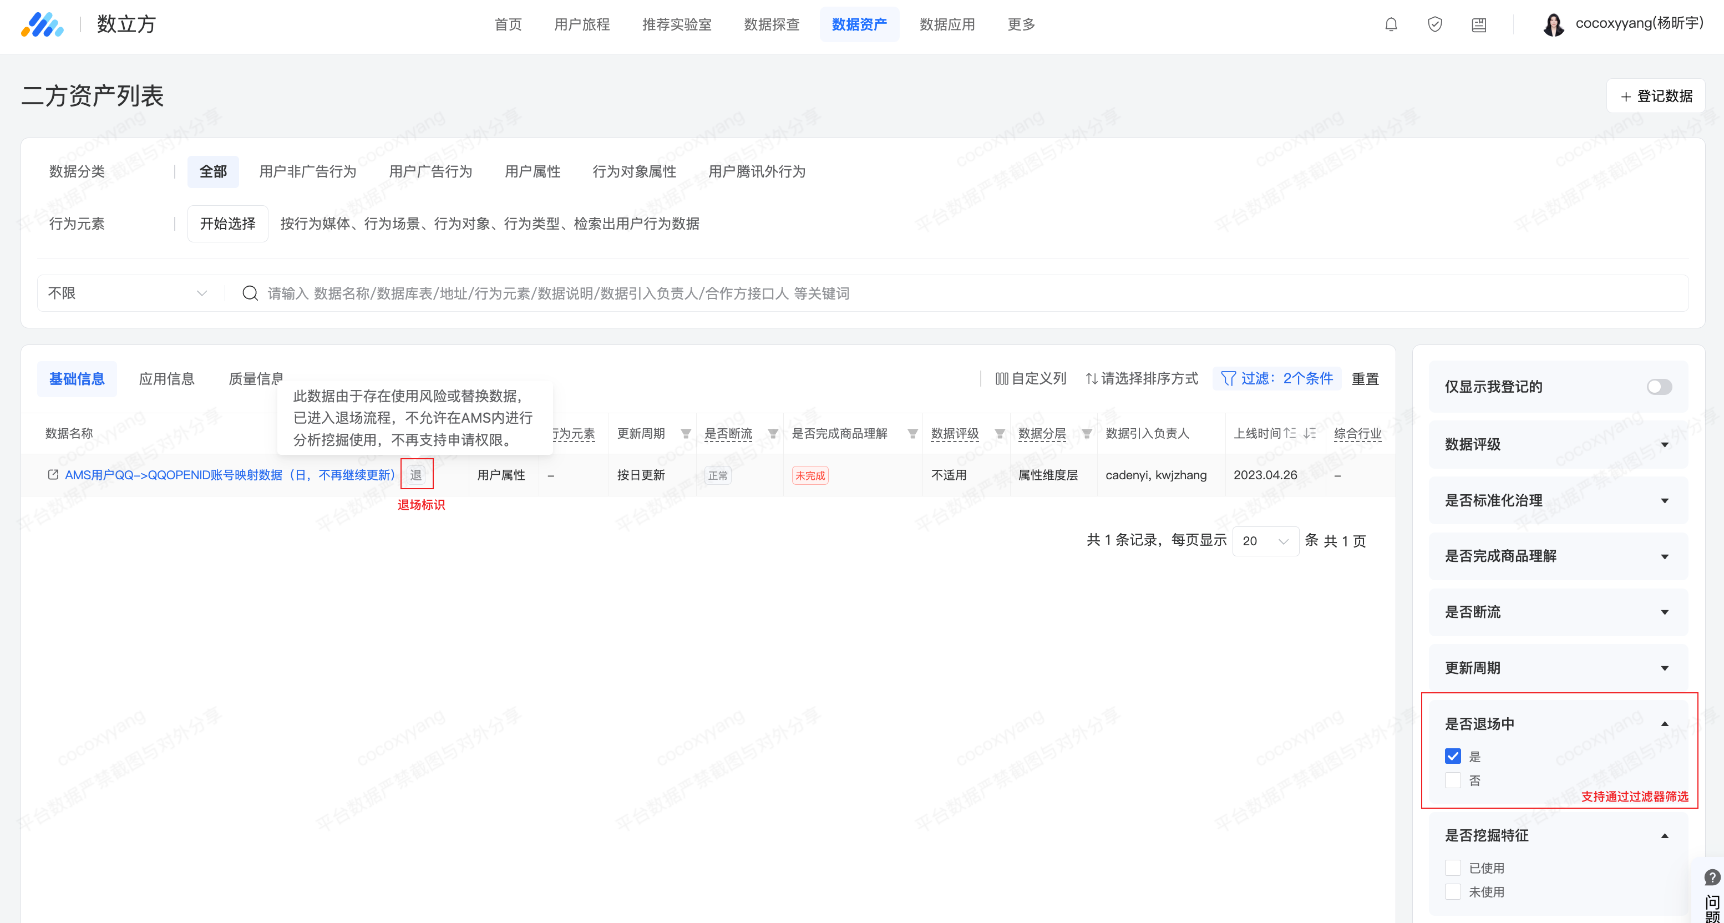Click the 登记数据 button
The image size is (1724, 923).
[x=1656, y=97]
